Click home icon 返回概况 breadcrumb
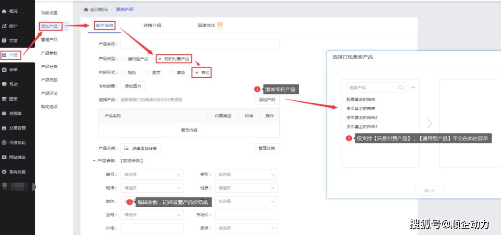The height and width of the screenshot is (235, 501). coord(86,9)
